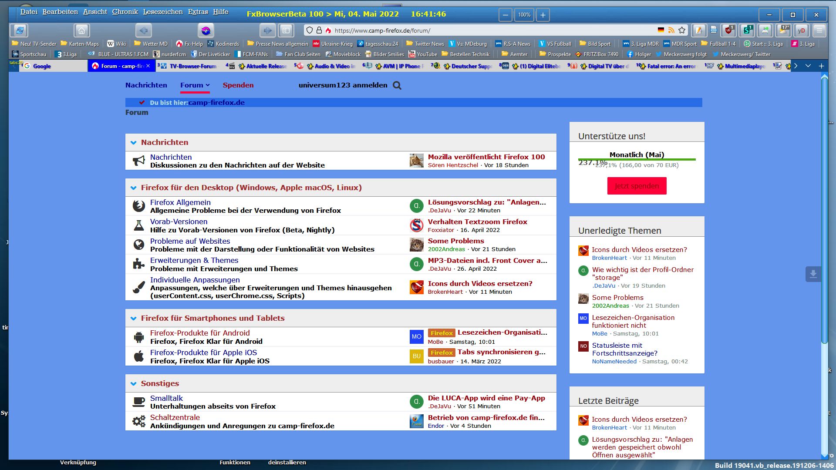Image resolution: width=836 pixels, height=470 pixels.
Task: Open the list all tabs dropdown
Action: point(808,66)
